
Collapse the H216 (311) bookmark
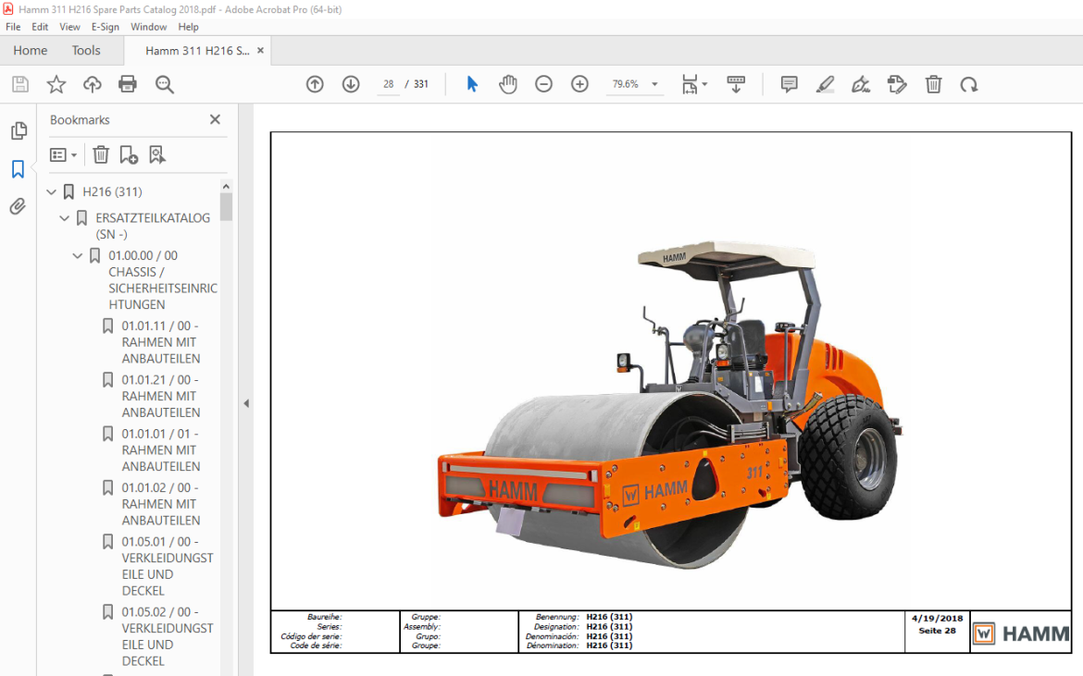(x=51, y=191)
